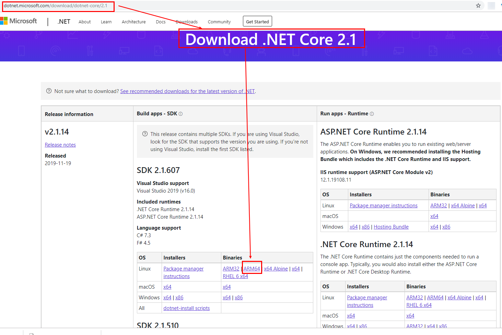Click the SDK 2.1.607 heading
This screenshot has width=502, height=335.
[158, 170]
